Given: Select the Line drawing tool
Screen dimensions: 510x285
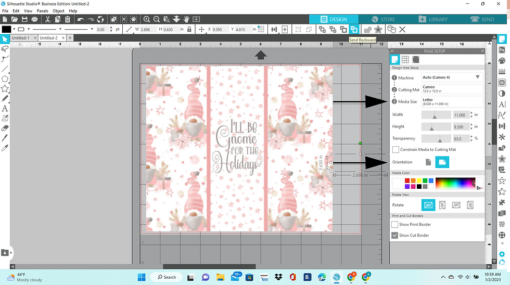Looking at the screenshot, I should [5, 69].
